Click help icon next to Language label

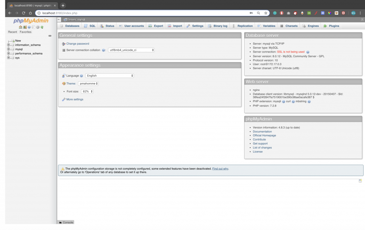[81, 76]
